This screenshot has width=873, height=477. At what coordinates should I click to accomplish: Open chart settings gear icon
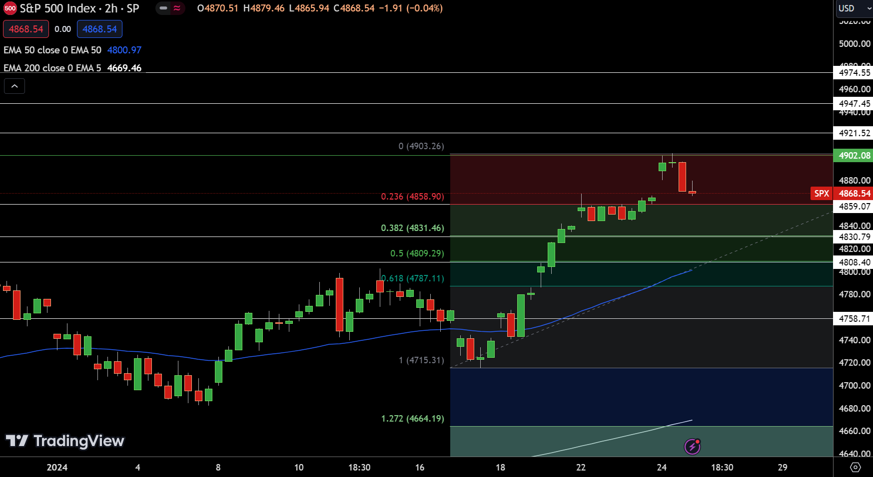point(855,468)
